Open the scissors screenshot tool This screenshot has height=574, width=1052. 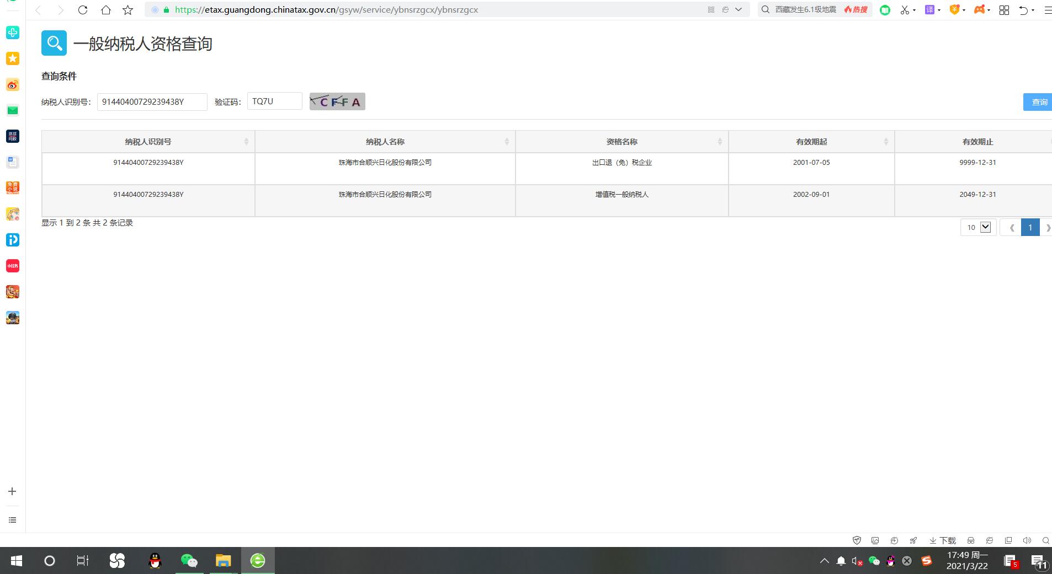(x=905, y=10)
